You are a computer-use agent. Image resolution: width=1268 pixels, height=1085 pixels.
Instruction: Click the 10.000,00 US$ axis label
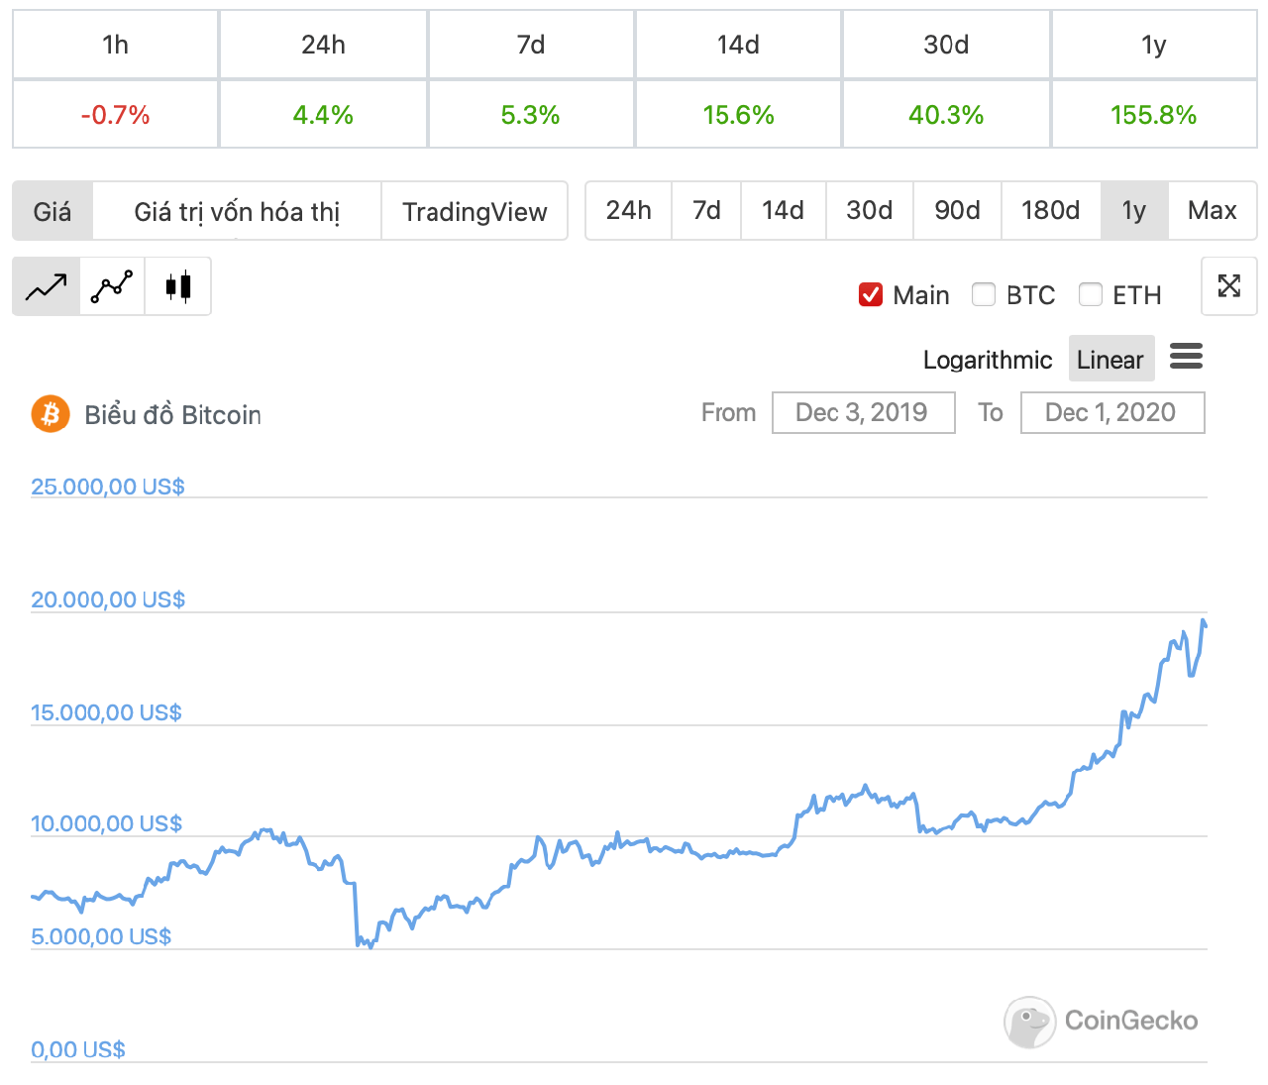[x=106, y=823]
